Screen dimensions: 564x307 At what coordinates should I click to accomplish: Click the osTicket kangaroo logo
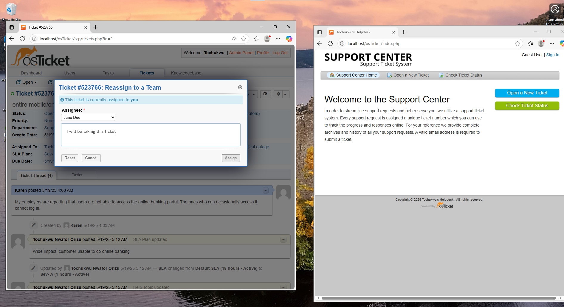pos(40,57)
